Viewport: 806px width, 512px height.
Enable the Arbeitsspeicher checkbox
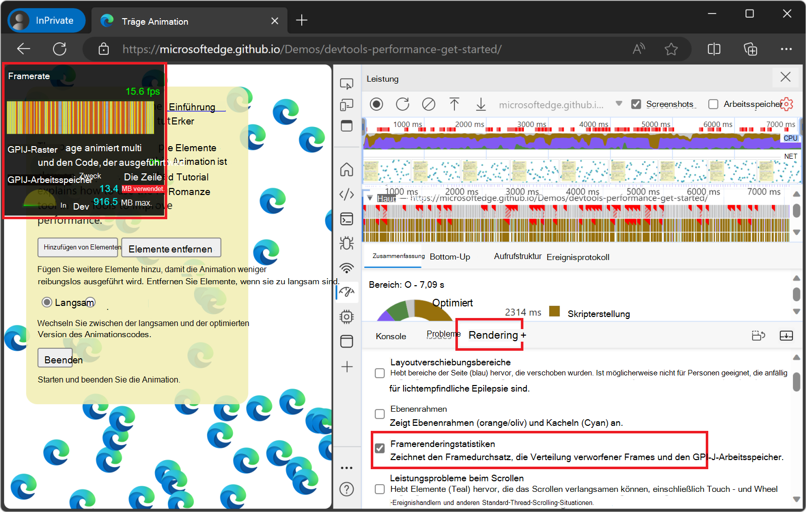tap(713, 104)
